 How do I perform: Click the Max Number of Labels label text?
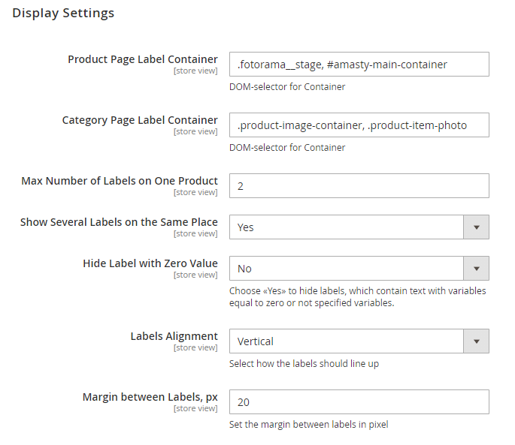point(120,181)
